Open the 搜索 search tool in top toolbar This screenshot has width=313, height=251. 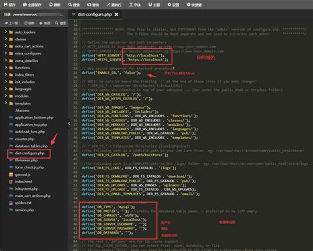[x=74, y=5]
